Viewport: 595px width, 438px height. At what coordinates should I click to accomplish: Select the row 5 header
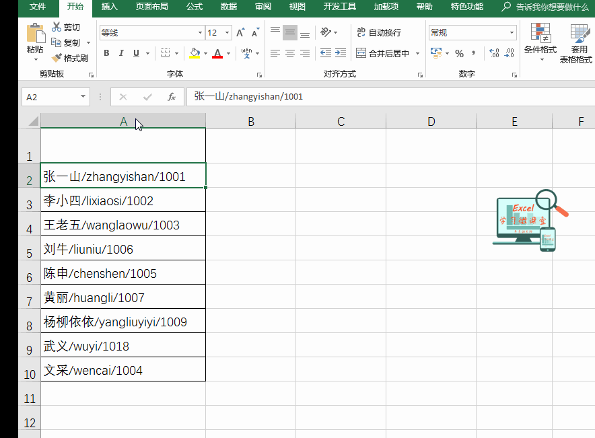click(x=29, y=248)
